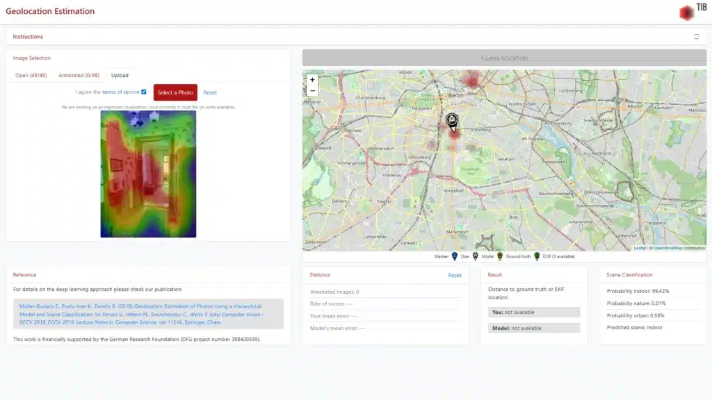Zoom in on the Berlin map
This screenshot has height=400, width=712.
(312, 80)
